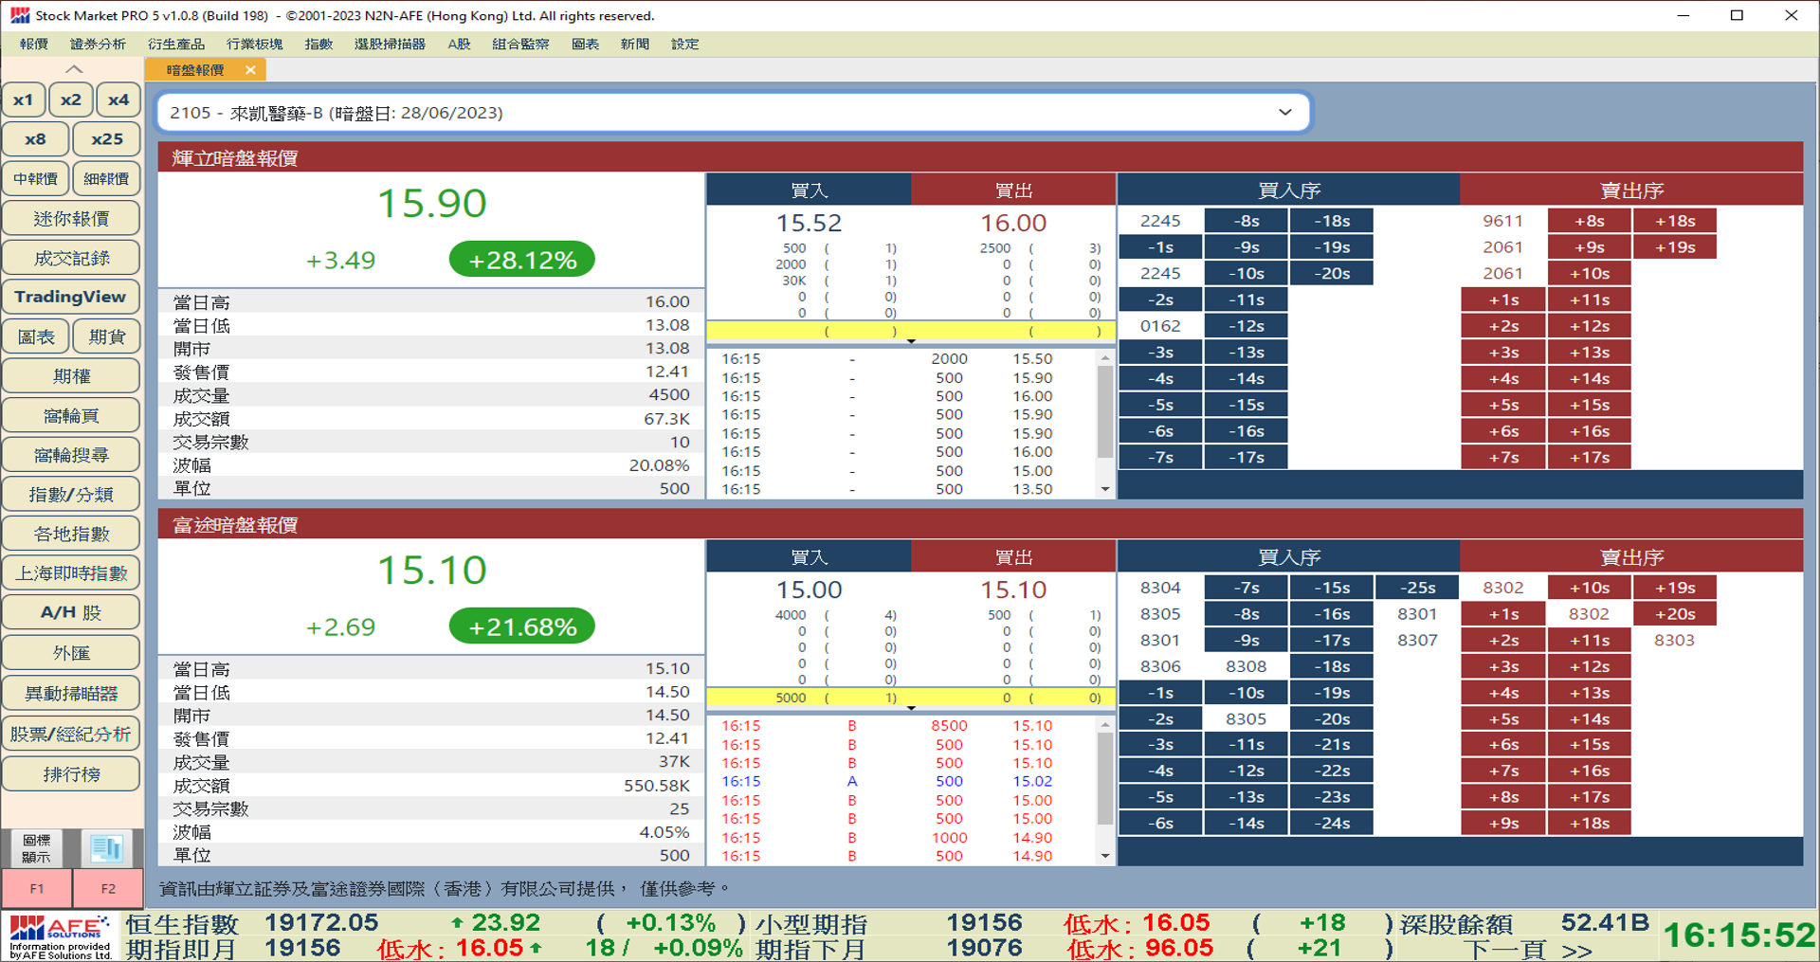Open the A股 menu
1820x962 pixels.
click(x=459, y=45)
